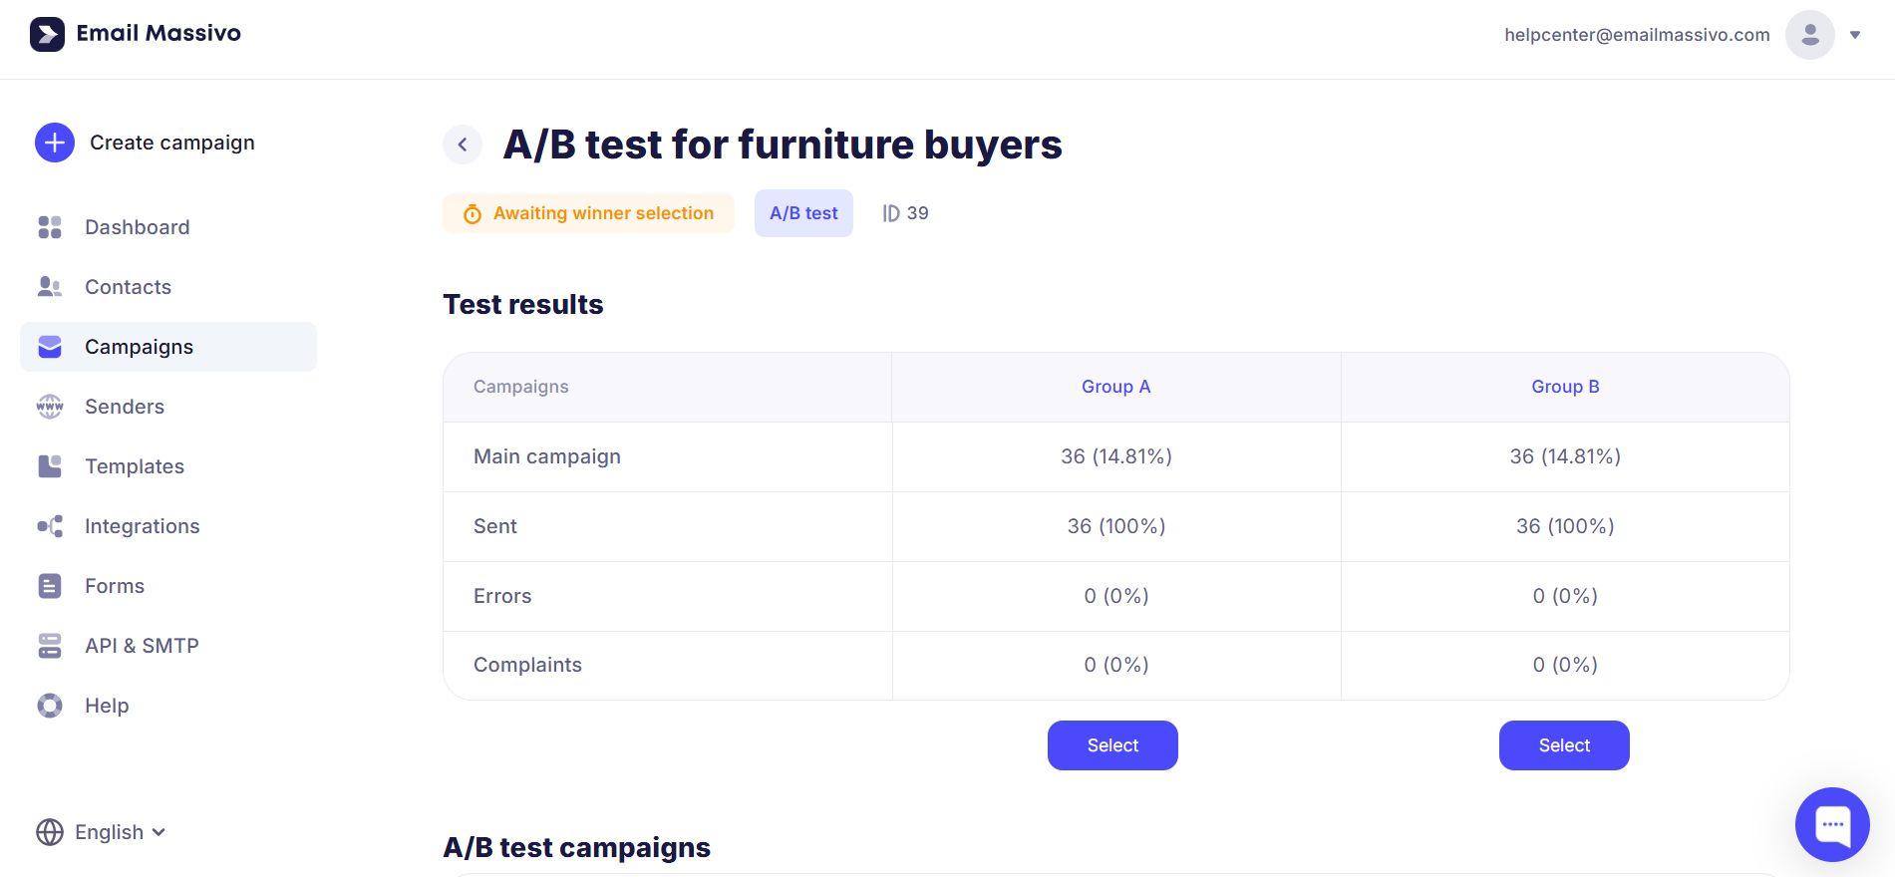
Task: Click the Senders globe icon
Action: [x=50, y=407]
